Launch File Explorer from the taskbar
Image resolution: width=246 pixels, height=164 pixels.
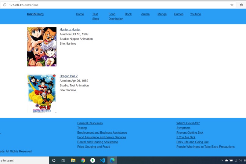click(x=73, y=160)
